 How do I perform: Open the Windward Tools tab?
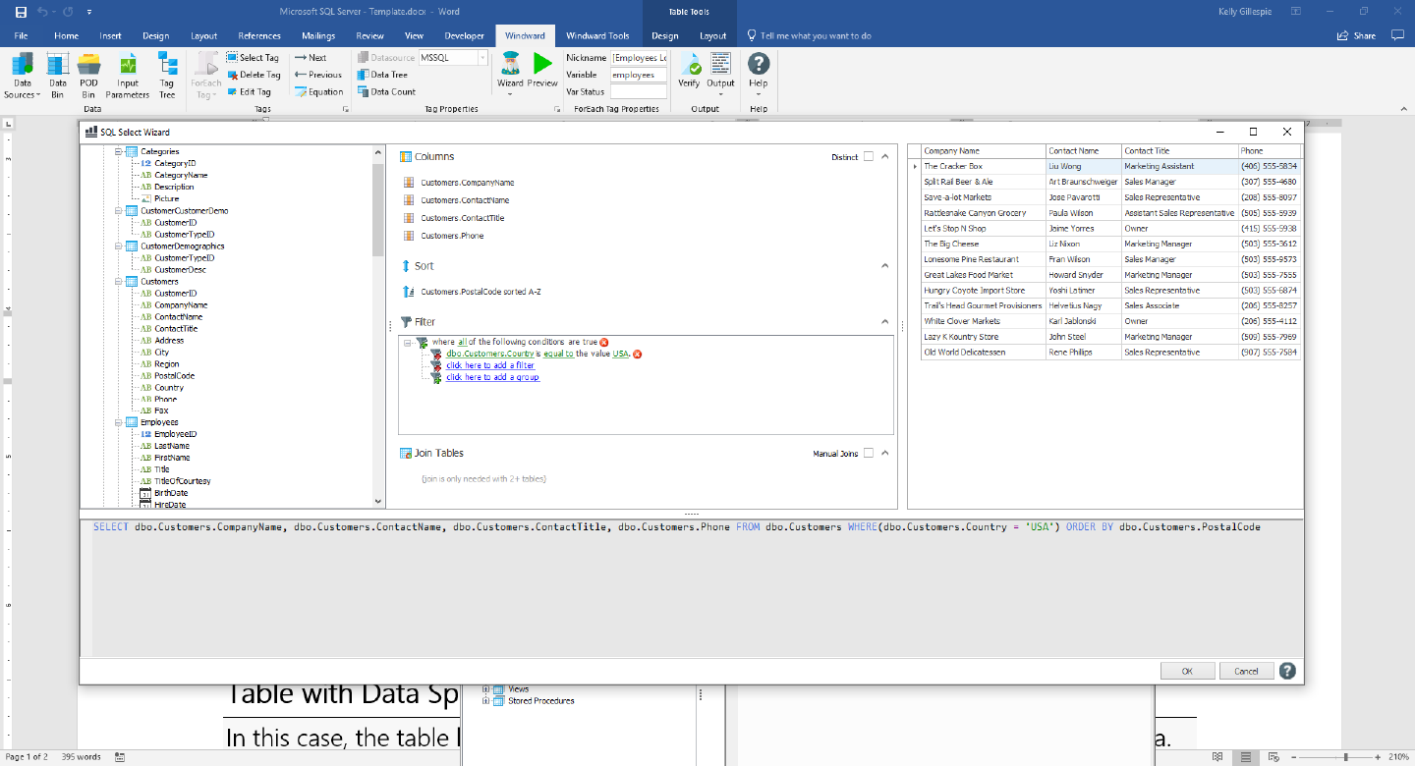tap(597, 35)
